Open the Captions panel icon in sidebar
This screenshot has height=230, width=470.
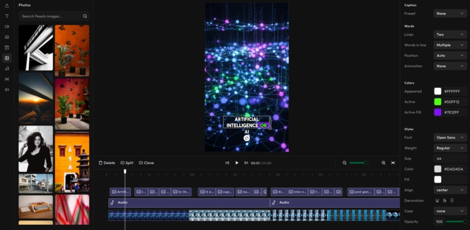point(7,37)
